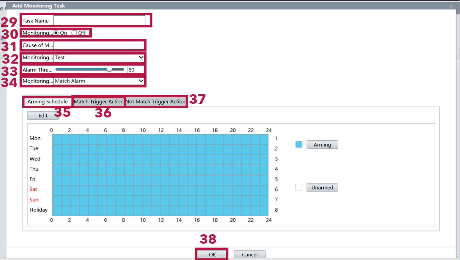Open the Not Match Trigger Action tab

[156, 102]
